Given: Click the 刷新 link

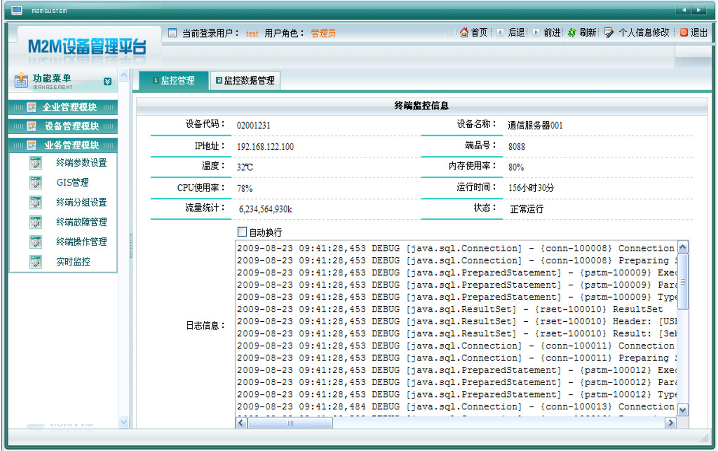Looking at the screenshot, I should pyautogui.click(x=588, y=33).
